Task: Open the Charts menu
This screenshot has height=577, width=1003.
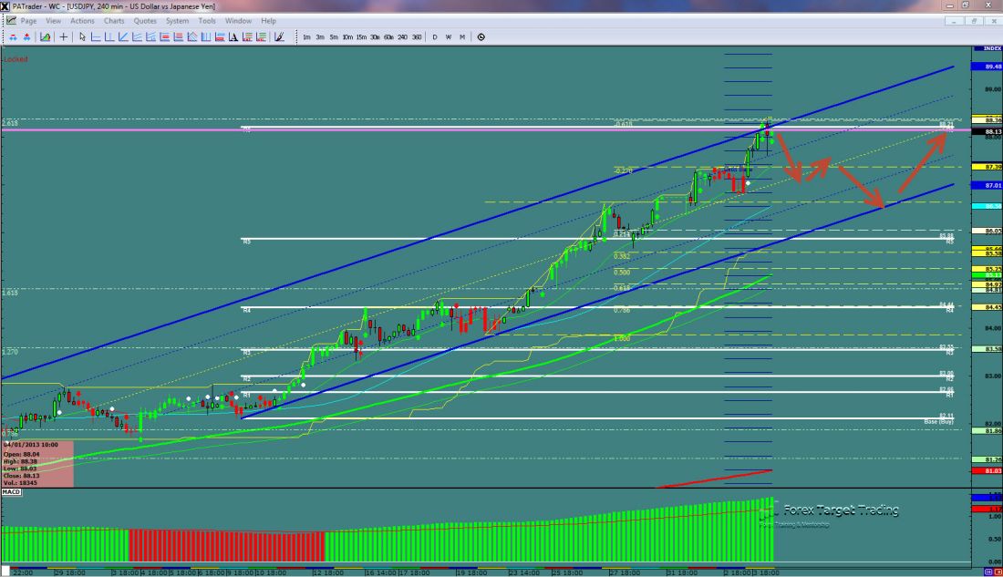Action: tap(114, 20)
